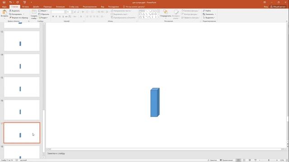Start slideshow from beginning quick access icon

tap(24, 2)
